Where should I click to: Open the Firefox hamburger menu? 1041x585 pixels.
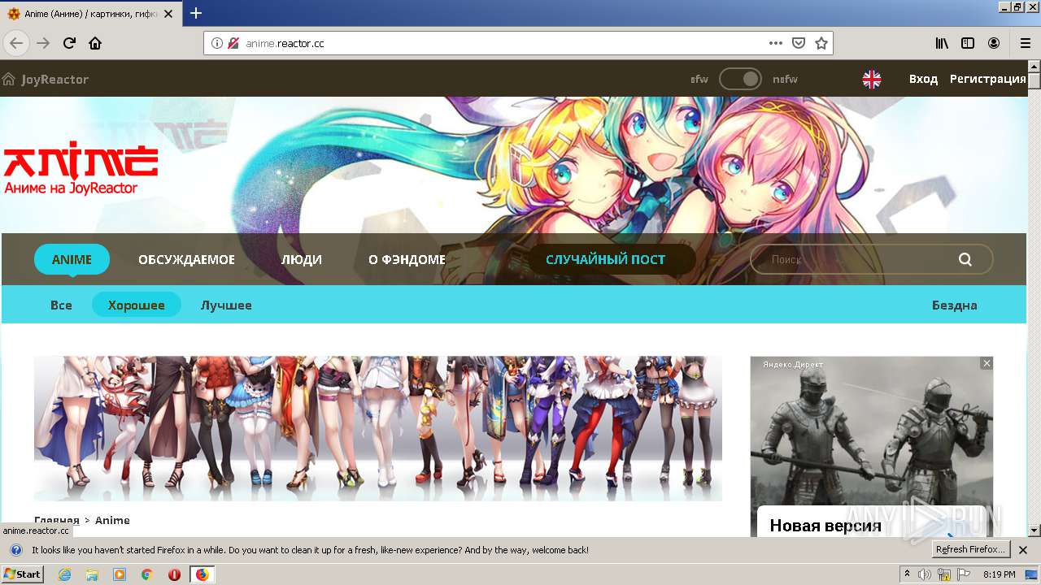click(1025, 43)
